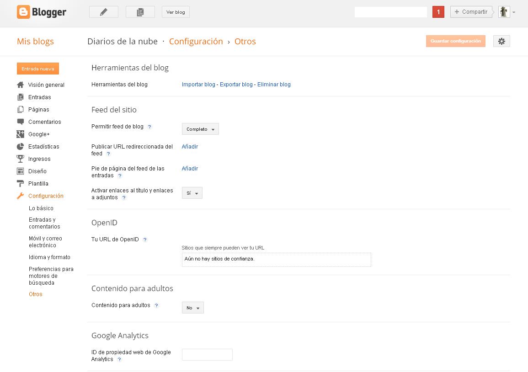Create new post with pencil icon button
This screenshot has height=372, width=528.
click(104, 12)
